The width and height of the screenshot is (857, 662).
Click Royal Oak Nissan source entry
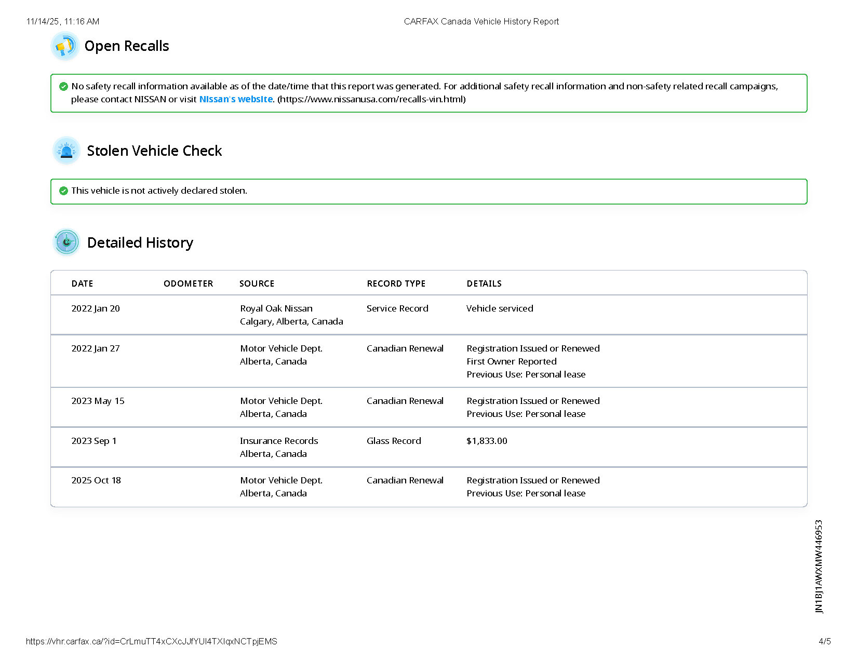(x=276, y=308)
